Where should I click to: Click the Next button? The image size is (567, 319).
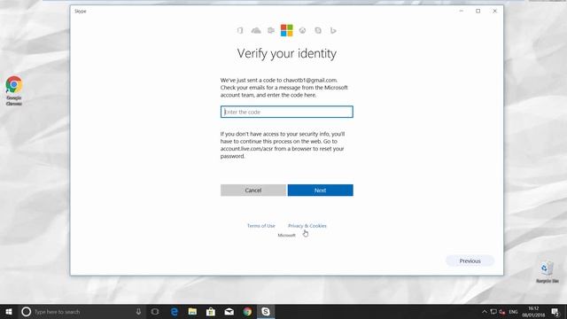[320, 191]
